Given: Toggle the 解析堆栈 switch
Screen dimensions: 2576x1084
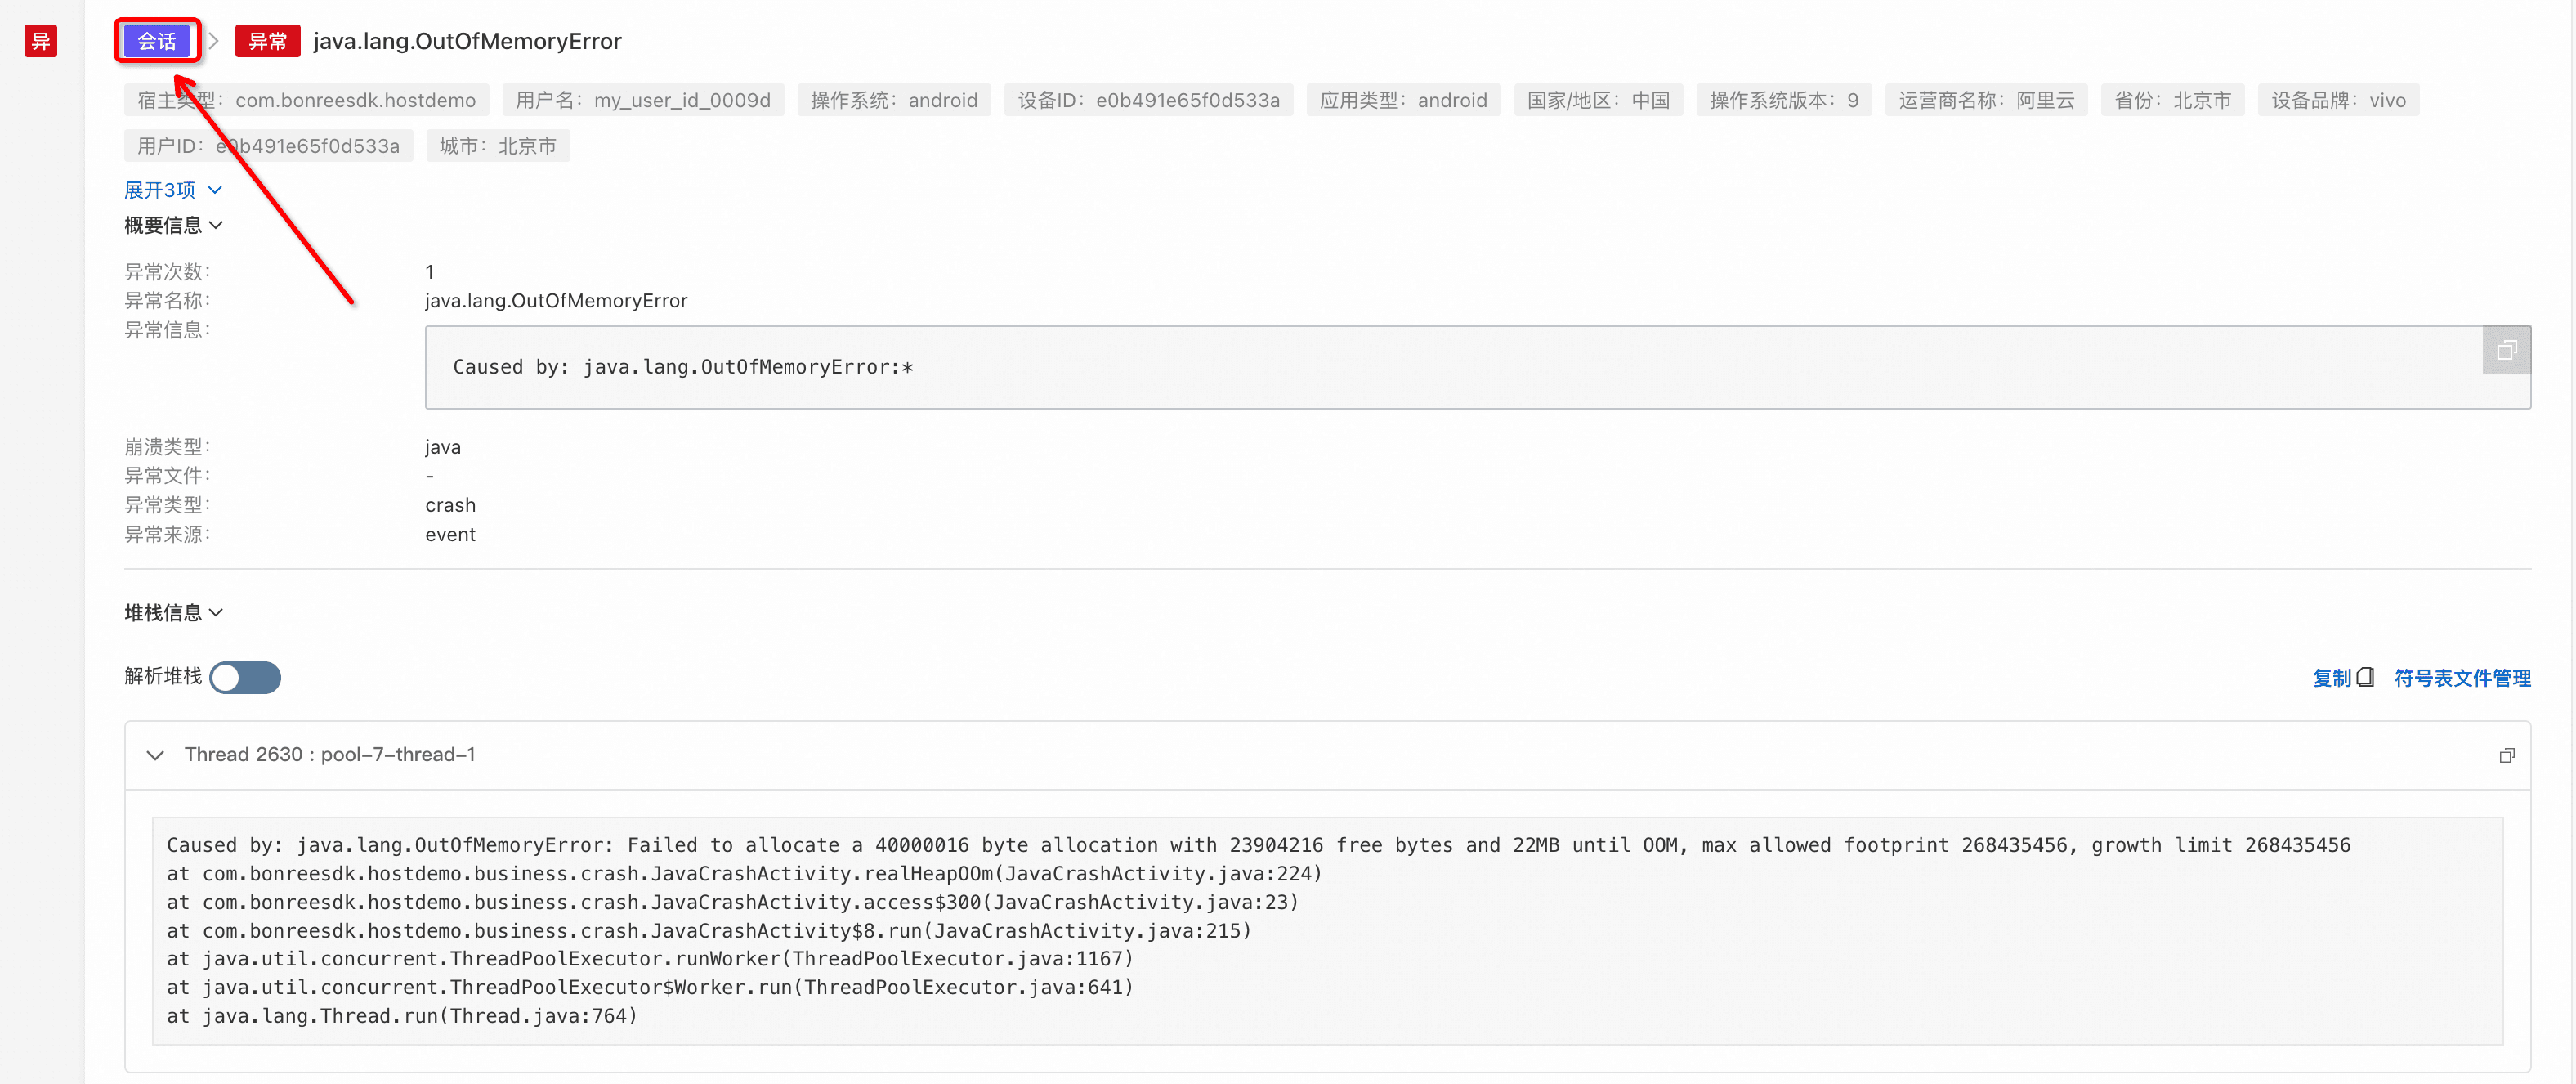Looking at the screenshot, I should 245,677.
